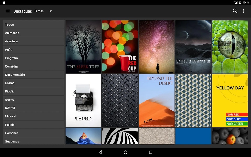Screen dimensions: 251x157
Task: Open the Android recent apps button
Action: (x=151, y=152)
